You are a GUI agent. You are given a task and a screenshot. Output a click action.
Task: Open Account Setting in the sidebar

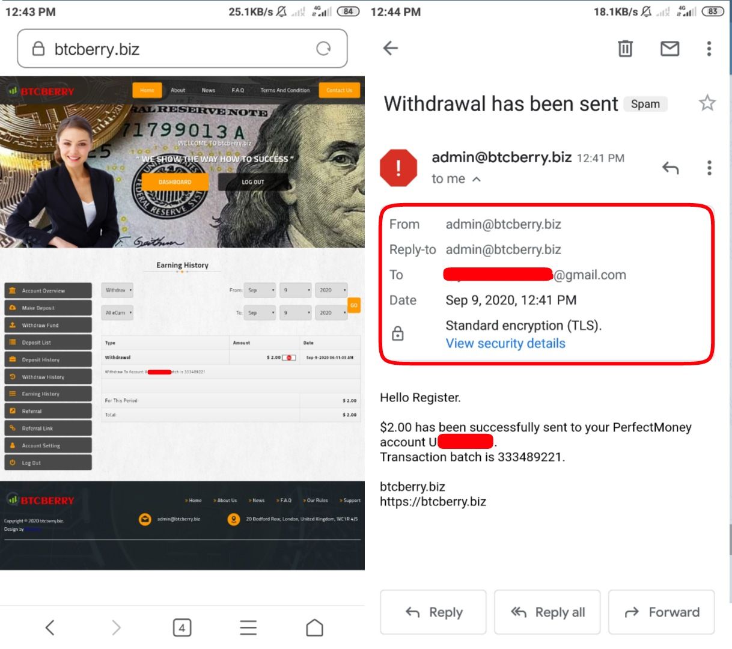48,446
